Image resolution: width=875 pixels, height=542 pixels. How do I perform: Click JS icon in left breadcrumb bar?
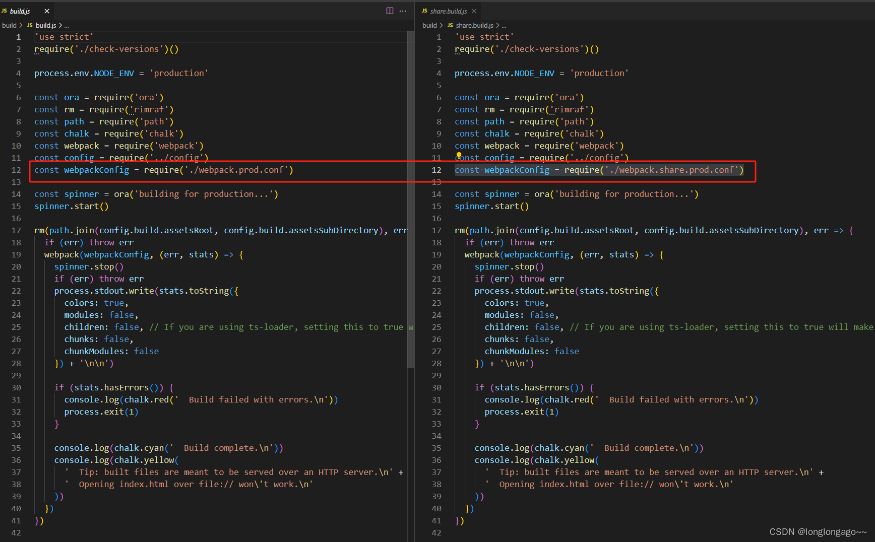(30, 25)
